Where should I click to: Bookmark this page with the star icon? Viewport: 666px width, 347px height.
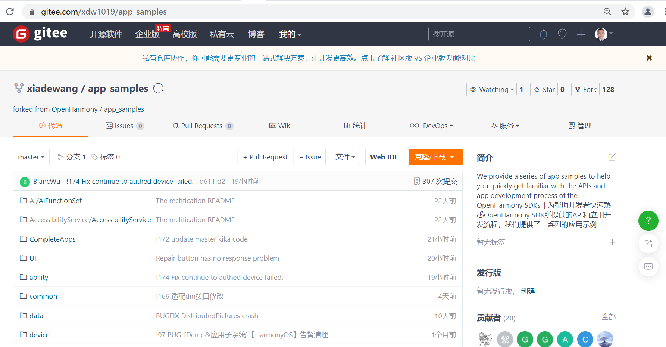(x=625, y=12)
